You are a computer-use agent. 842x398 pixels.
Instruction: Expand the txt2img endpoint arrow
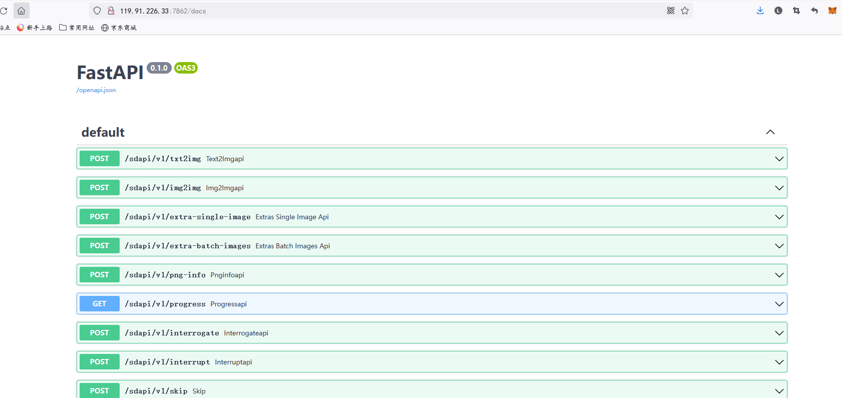(x=779, y=159)
